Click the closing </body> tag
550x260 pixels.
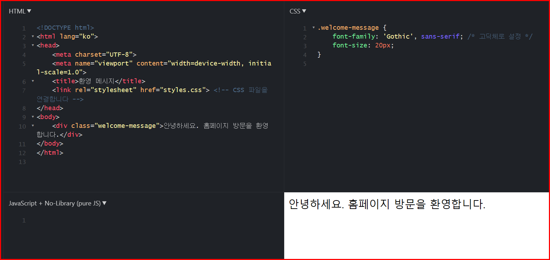click(50, 143)
